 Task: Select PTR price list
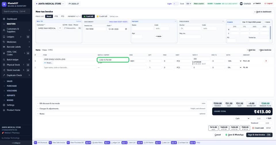point(56,16)
